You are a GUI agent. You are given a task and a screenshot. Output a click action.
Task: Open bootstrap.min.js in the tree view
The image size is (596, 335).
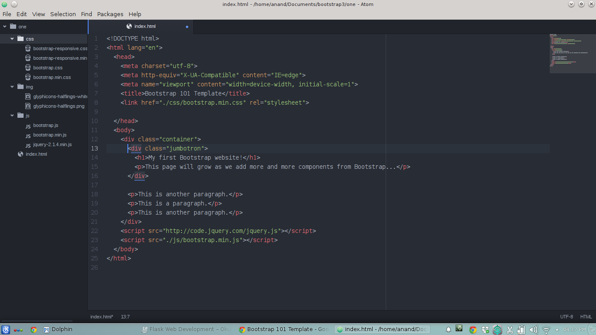[50, 135]
